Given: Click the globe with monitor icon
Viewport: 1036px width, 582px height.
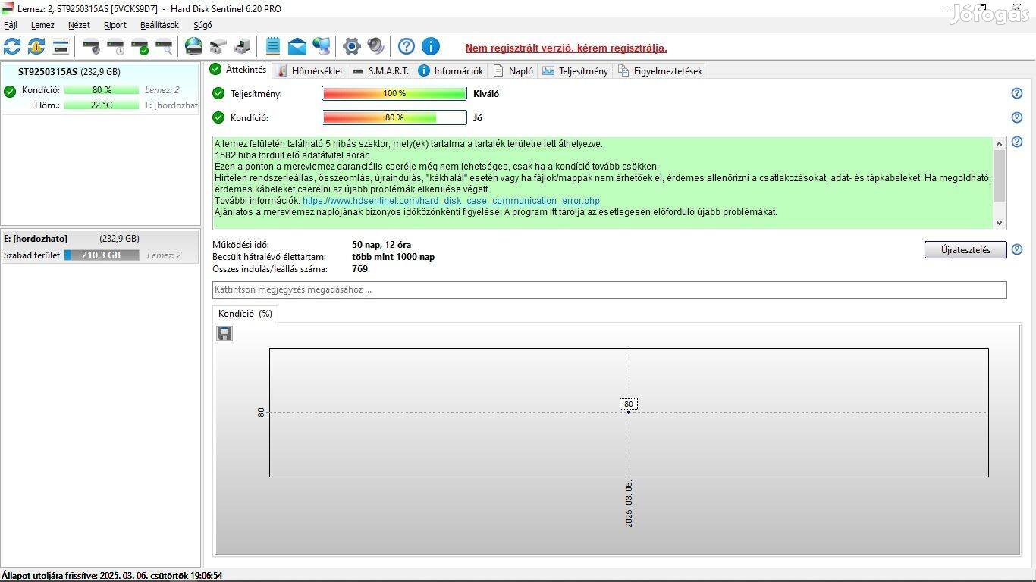Looking at the screenshot, I should pos(322,46).
